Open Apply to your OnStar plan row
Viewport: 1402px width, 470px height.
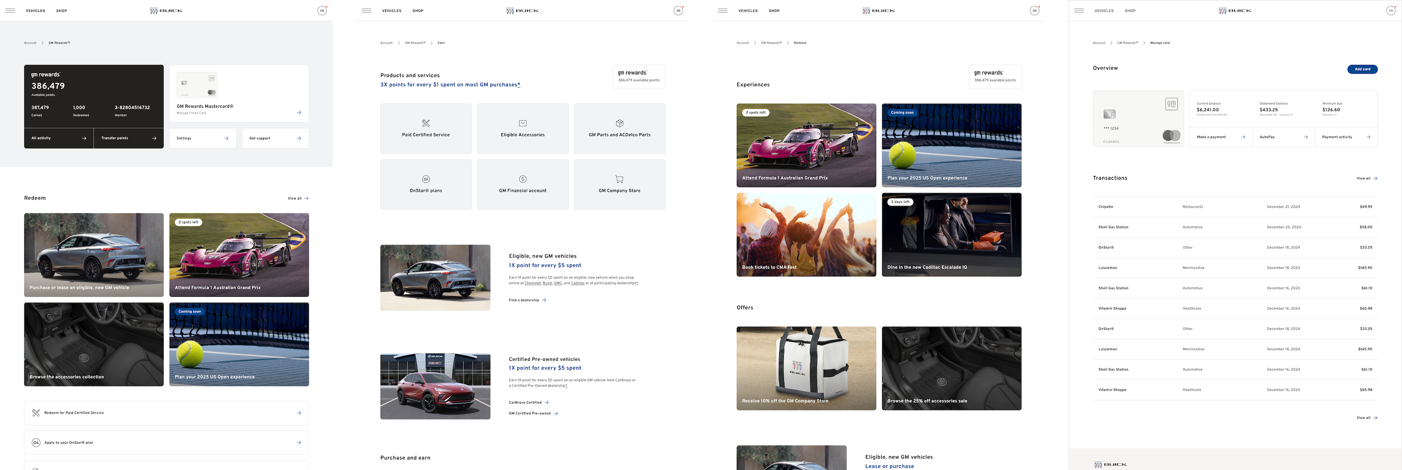click(167, 443)
